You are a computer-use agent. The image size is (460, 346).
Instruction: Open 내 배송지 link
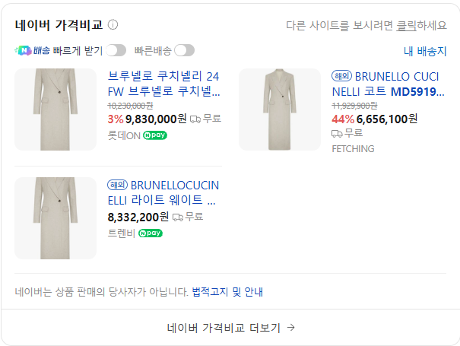pyautogui.click(x=425, y=52)
